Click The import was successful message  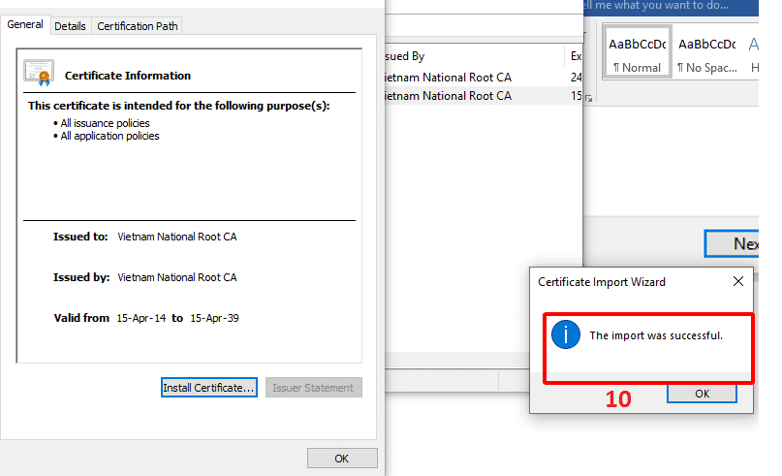coord(656,335)
